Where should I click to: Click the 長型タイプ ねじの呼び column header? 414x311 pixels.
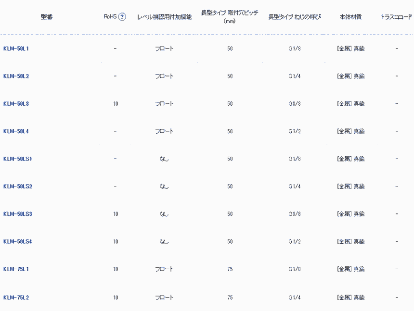pyautogui.click(x=294, y=17)
